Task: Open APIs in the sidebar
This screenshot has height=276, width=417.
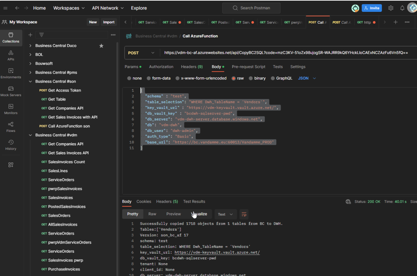Action: click(x=11, y=56)
